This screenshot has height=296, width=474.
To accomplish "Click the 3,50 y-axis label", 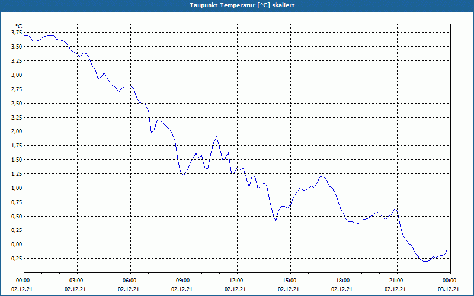I will point(17,47).
